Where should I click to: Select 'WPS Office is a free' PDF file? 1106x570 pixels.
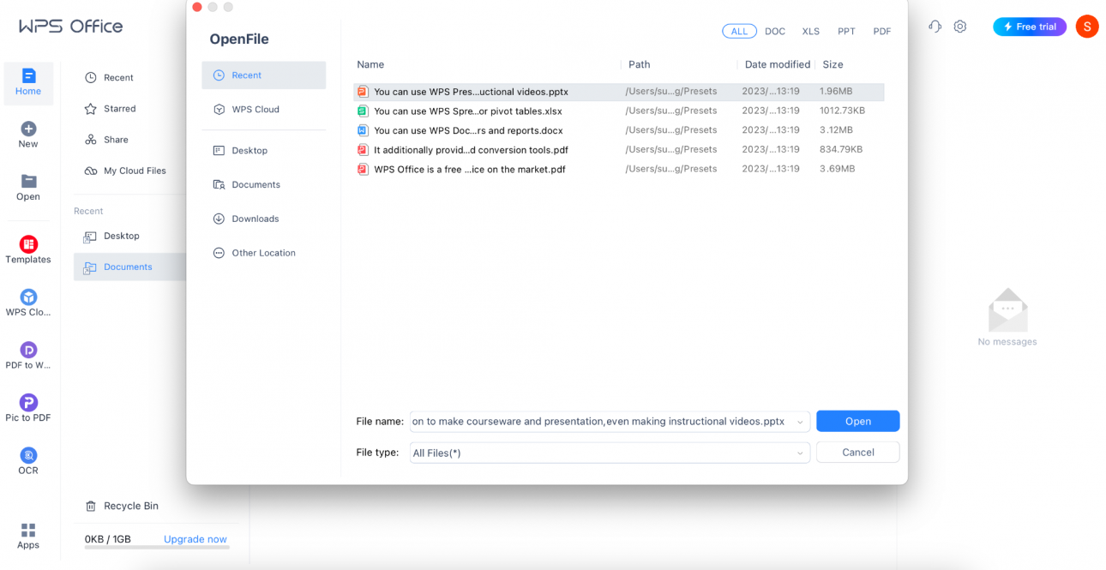tap(618, 169)
